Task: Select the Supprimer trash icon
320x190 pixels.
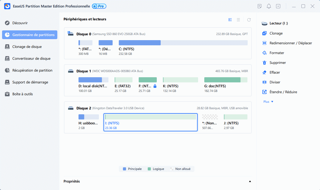Action: click(x=264, y=63)
